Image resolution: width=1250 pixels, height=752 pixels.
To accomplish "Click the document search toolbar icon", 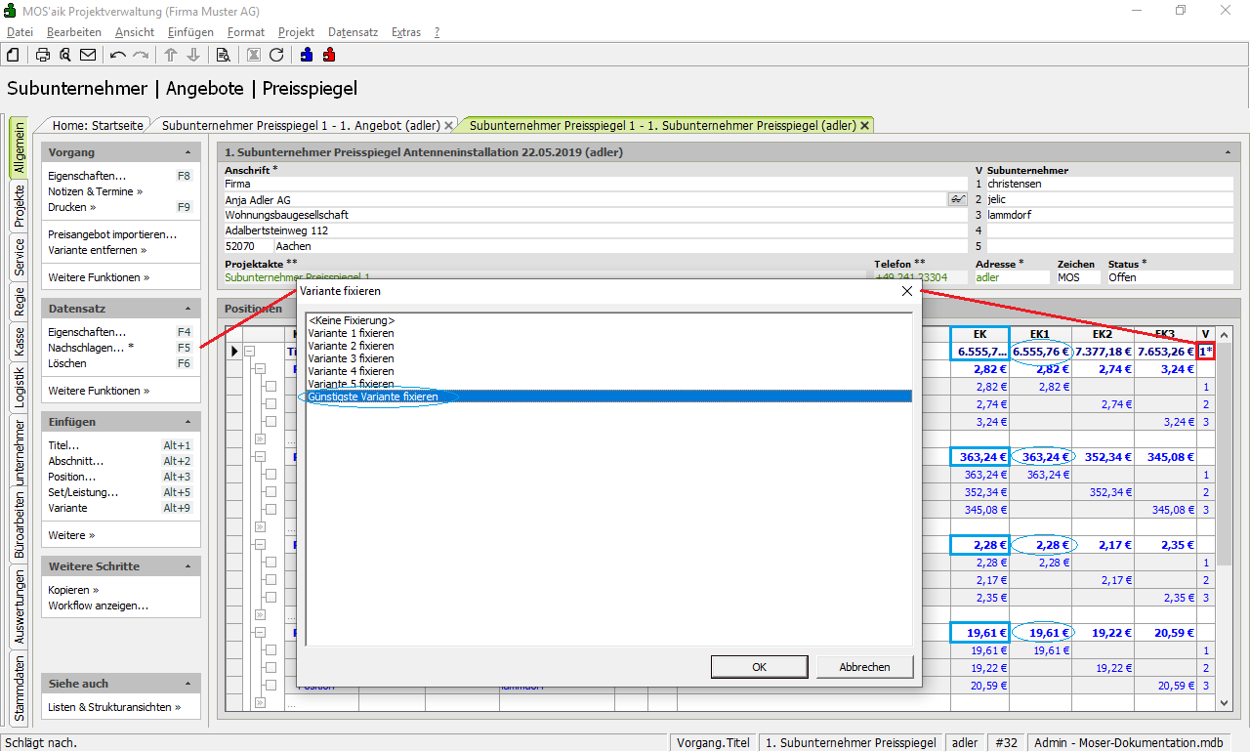I will pos(223,55).
